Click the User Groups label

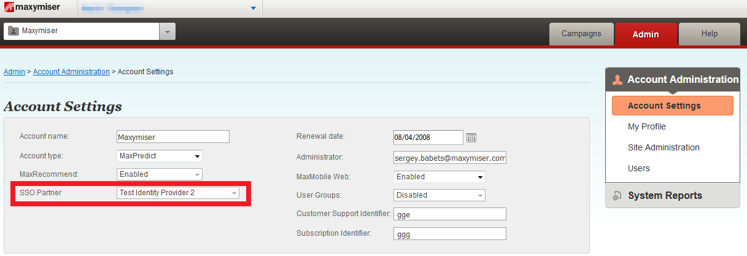click(319, 195)
